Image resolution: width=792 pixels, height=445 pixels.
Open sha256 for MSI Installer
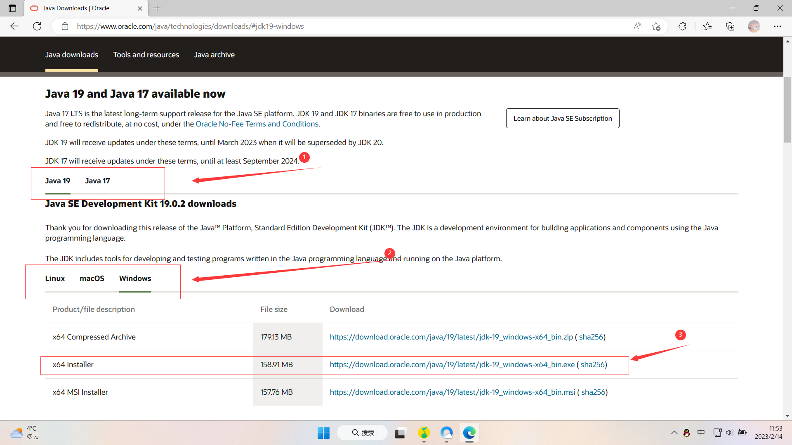[x=593, y=392]
